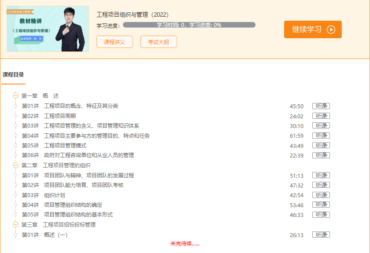Click 听课 for 工程项目的概念、特征及其分类
Screen dimensions: 370x253
pos(321,106)
